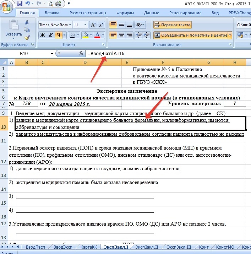Apply cell borders

(x=72, y=35)
